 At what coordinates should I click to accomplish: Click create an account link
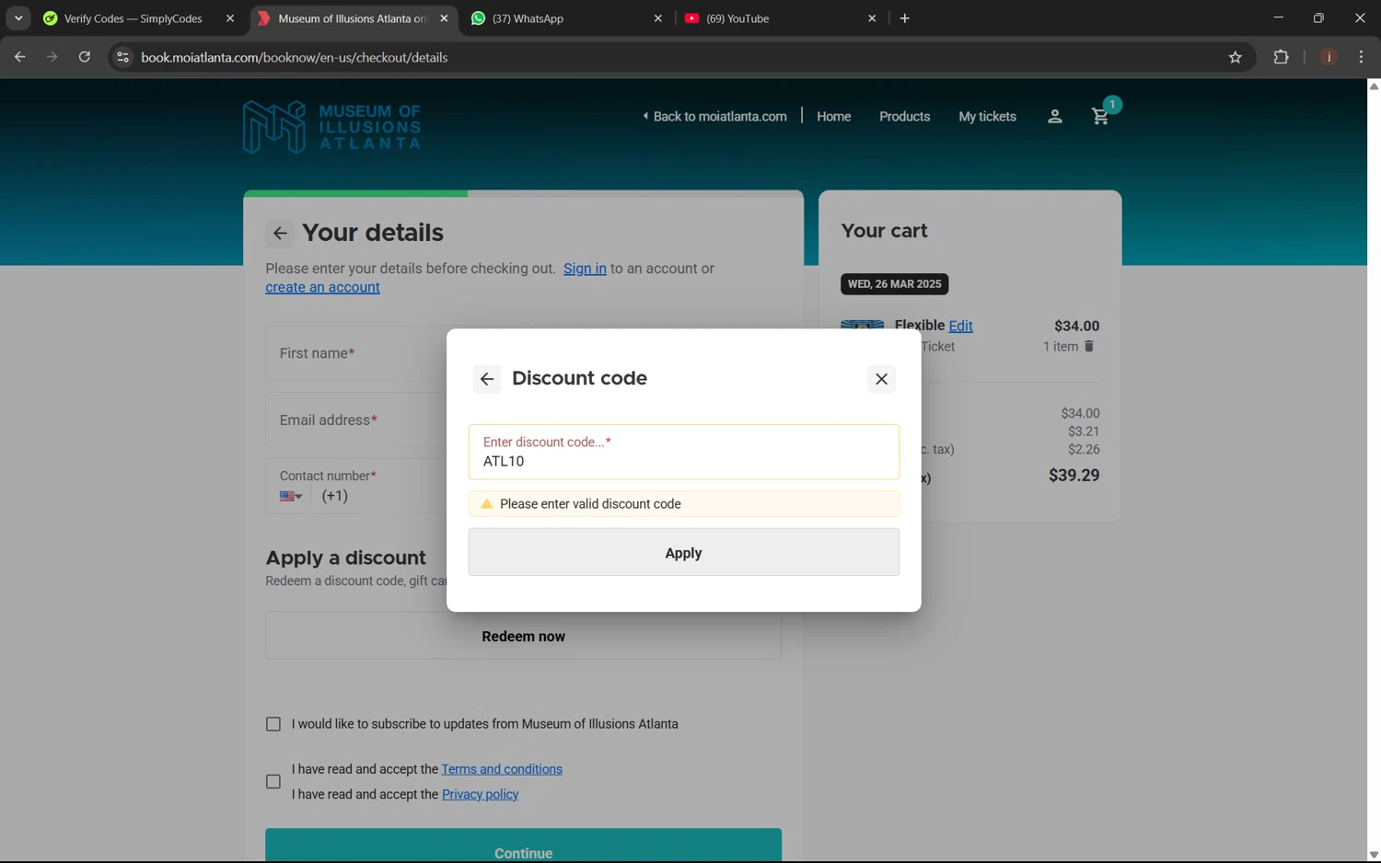coord(322,287)
